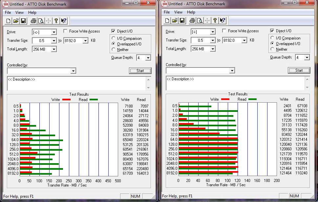The width and height of the screenshot is (318, 202).
Task: Select Neither radio in left window
Action: pos(113,49)
